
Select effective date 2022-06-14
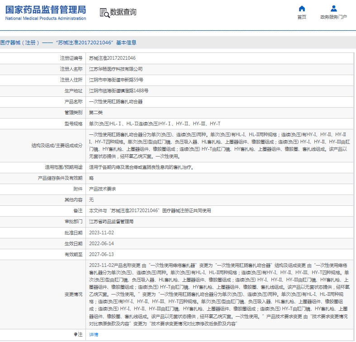[101, 244]
